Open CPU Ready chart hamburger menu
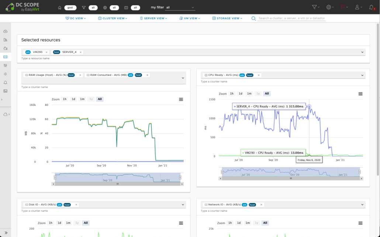Viewport: 380px width, 237px height. click(360, 94)
